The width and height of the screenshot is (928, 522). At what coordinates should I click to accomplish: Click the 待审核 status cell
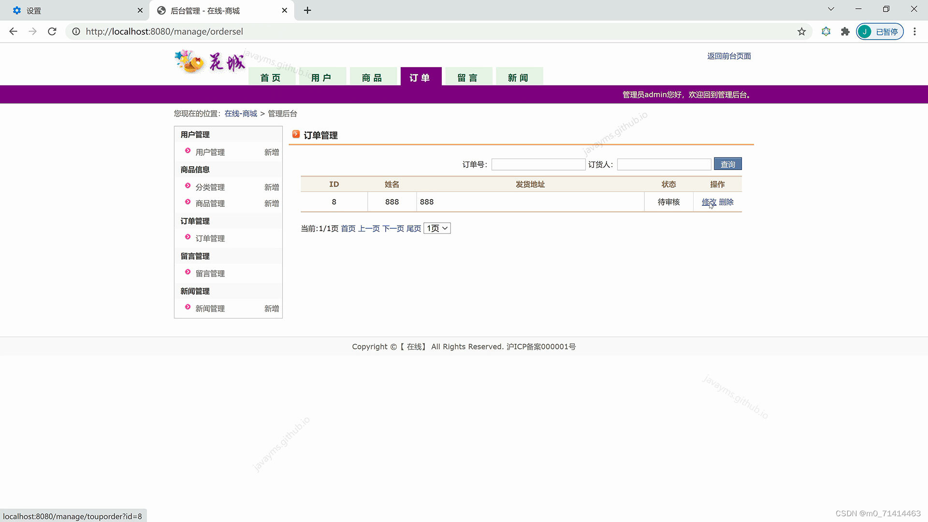668,202
